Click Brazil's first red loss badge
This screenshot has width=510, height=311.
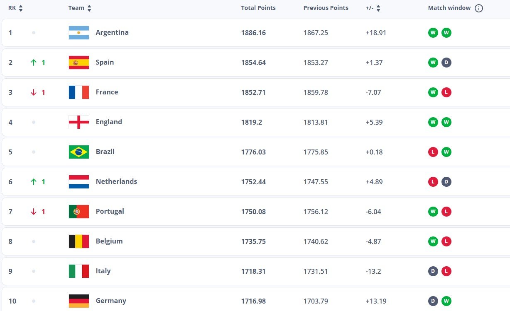(x=433, y=152)
